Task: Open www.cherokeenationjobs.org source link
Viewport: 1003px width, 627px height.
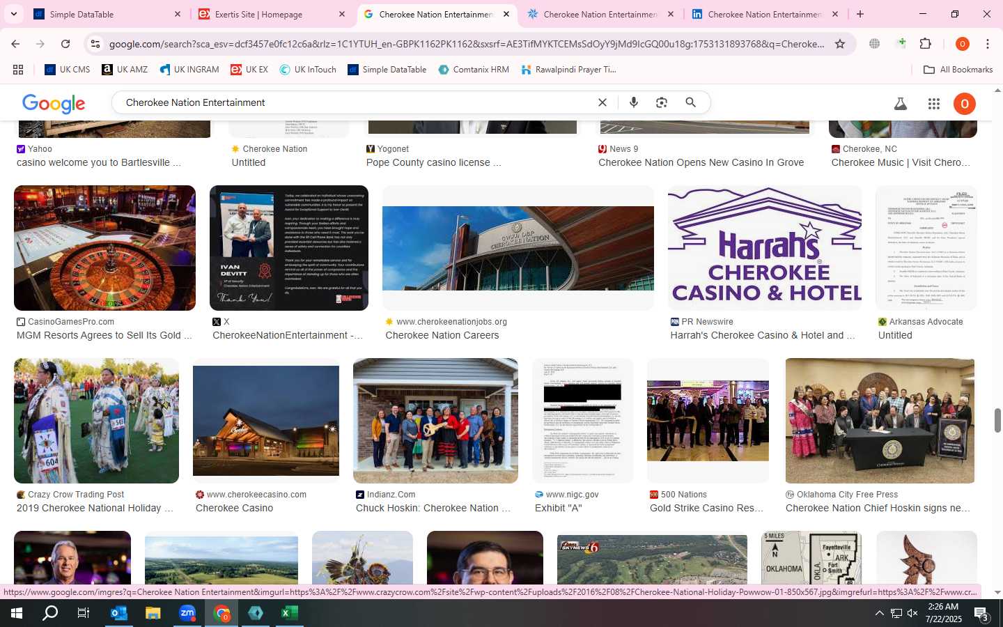Action: 451,322
